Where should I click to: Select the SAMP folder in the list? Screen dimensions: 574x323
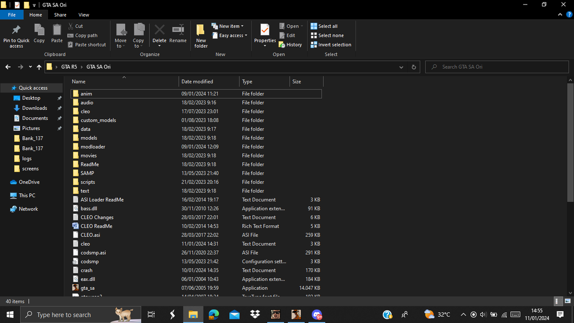196,173
